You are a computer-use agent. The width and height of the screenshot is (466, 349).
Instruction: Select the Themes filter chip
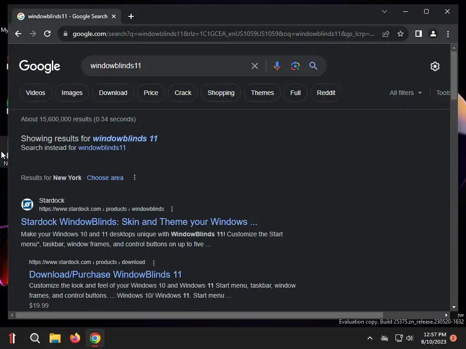pos(262,93)
